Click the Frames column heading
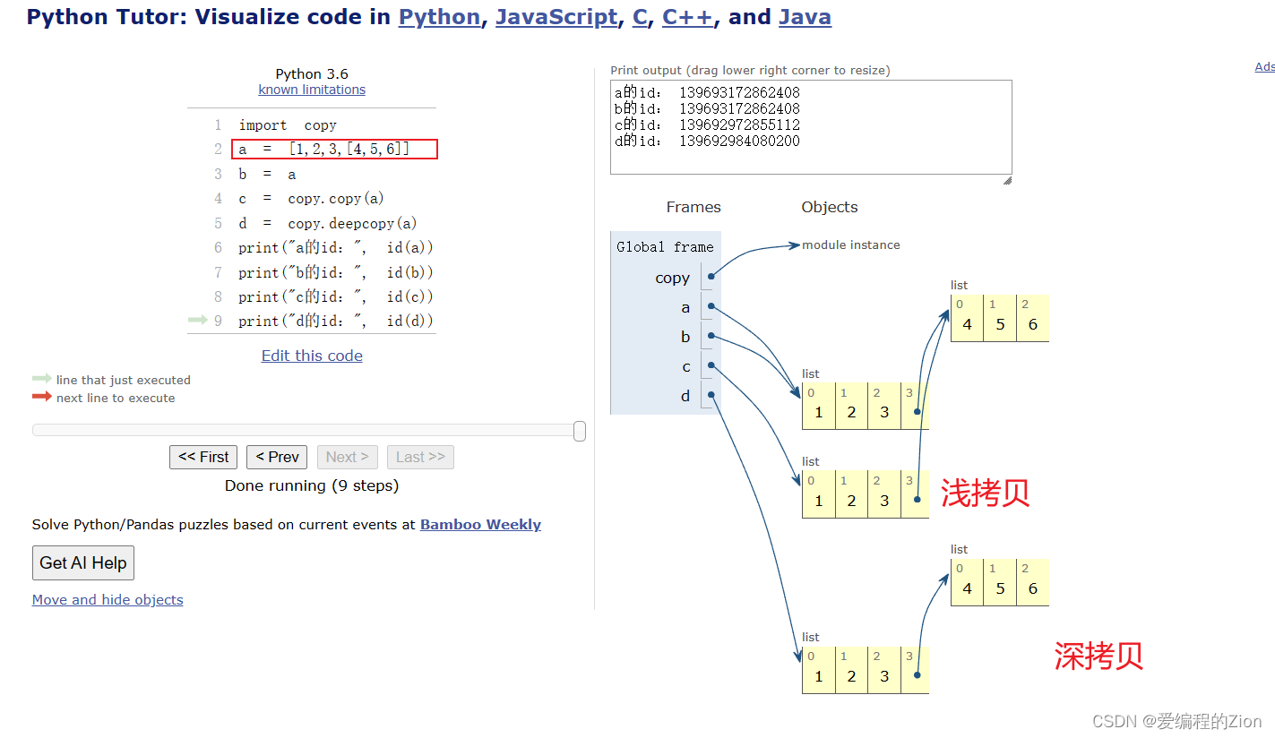 click(693, 207)
